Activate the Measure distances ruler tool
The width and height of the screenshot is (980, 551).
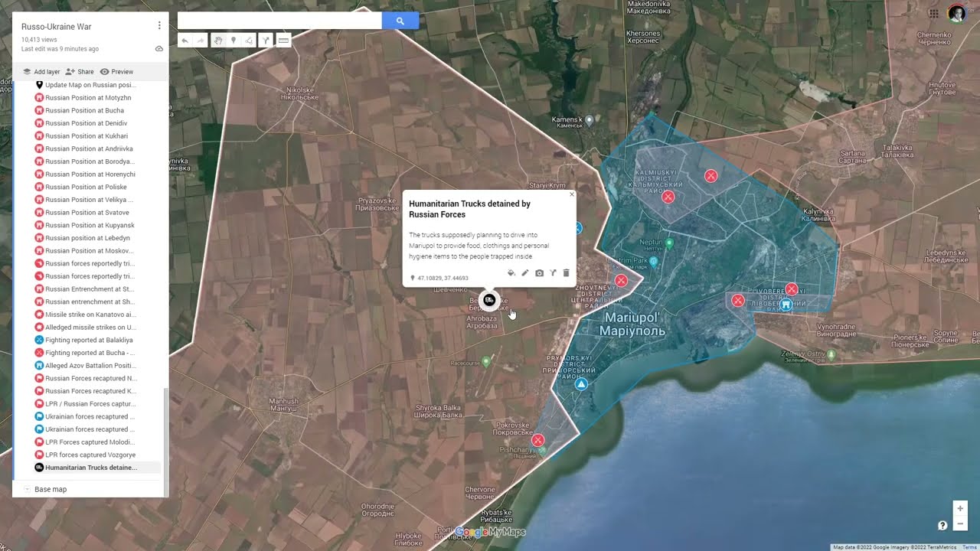(283, 41)
